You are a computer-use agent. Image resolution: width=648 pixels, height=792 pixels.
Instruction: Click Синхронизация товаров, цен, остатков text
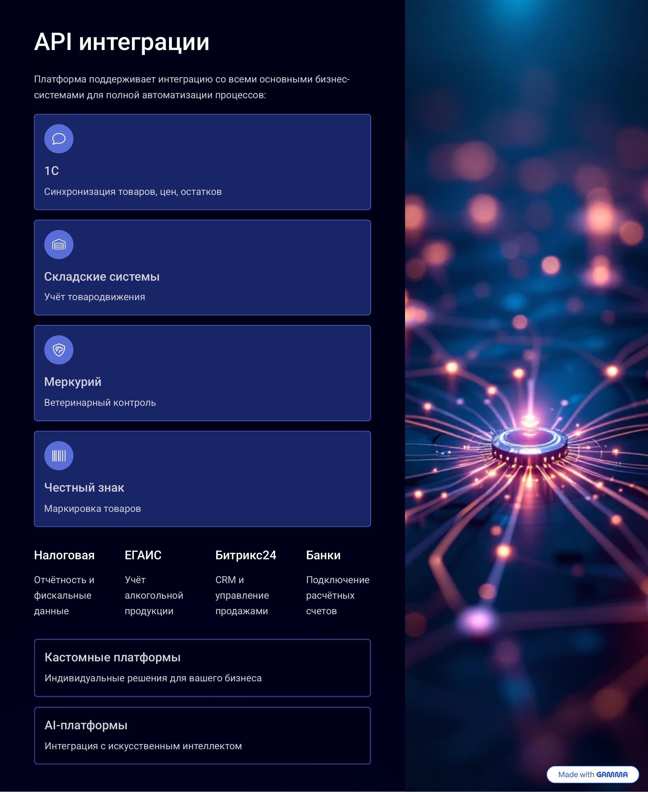coord(133,192)
